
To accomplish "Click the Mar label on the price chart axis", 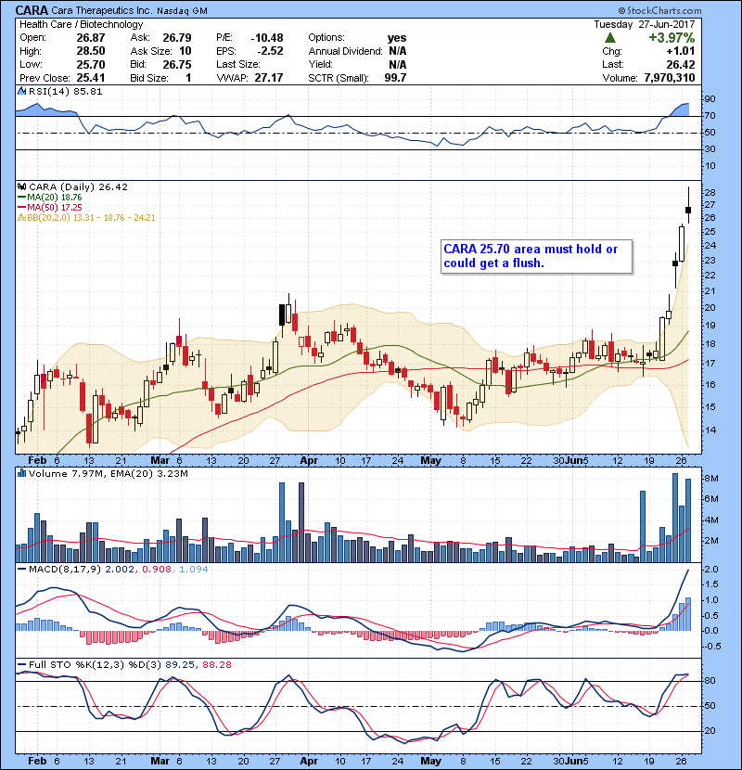I will [160, 460].
